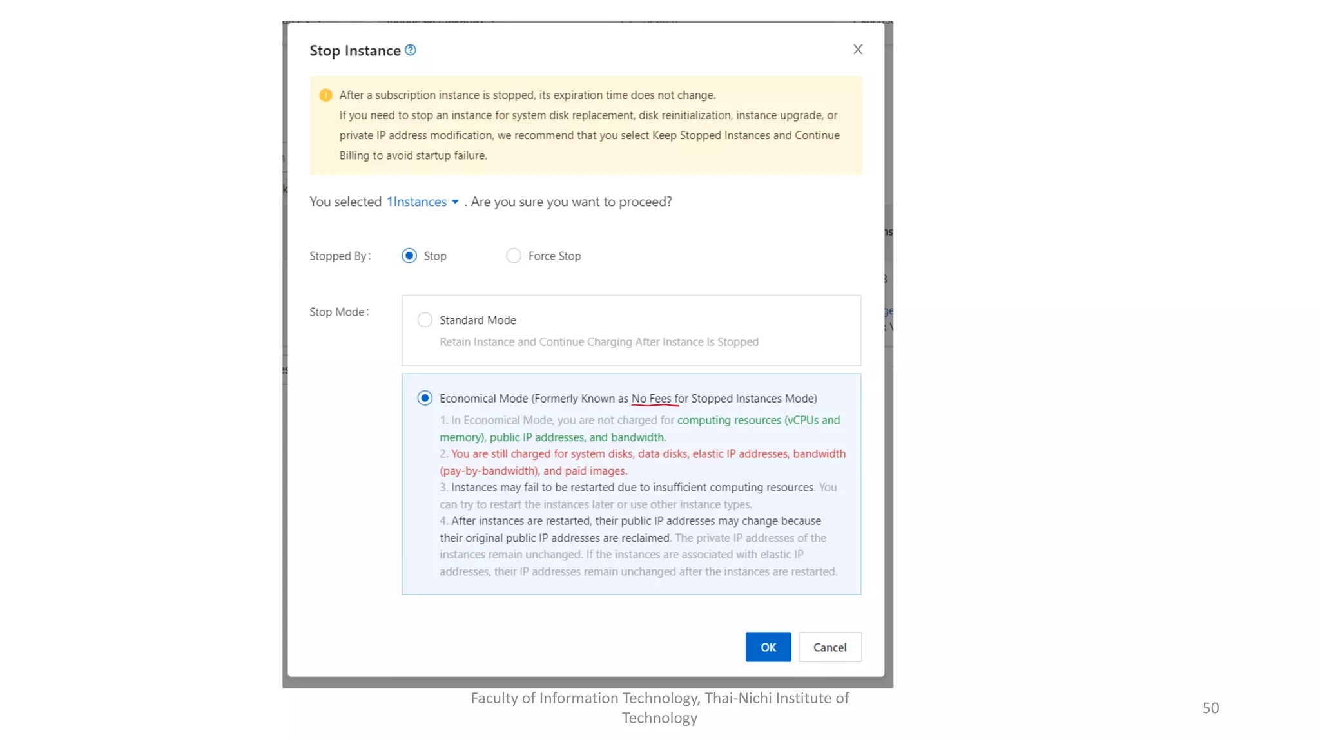Click the Retain Instance and Continue Charging description
The height and width of the screenshot is (742, 1320).
599,342
